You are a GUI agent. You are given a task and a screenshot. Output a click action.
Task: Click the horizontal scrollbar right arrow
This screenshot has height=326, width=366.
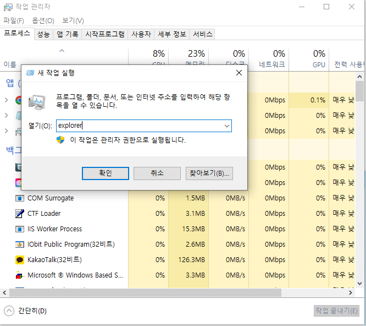pyautogui.click(x=351, y=292)
